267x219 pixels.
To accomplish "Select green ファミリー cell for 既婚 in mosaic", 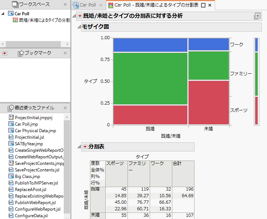I will click(x=150, y=78).
